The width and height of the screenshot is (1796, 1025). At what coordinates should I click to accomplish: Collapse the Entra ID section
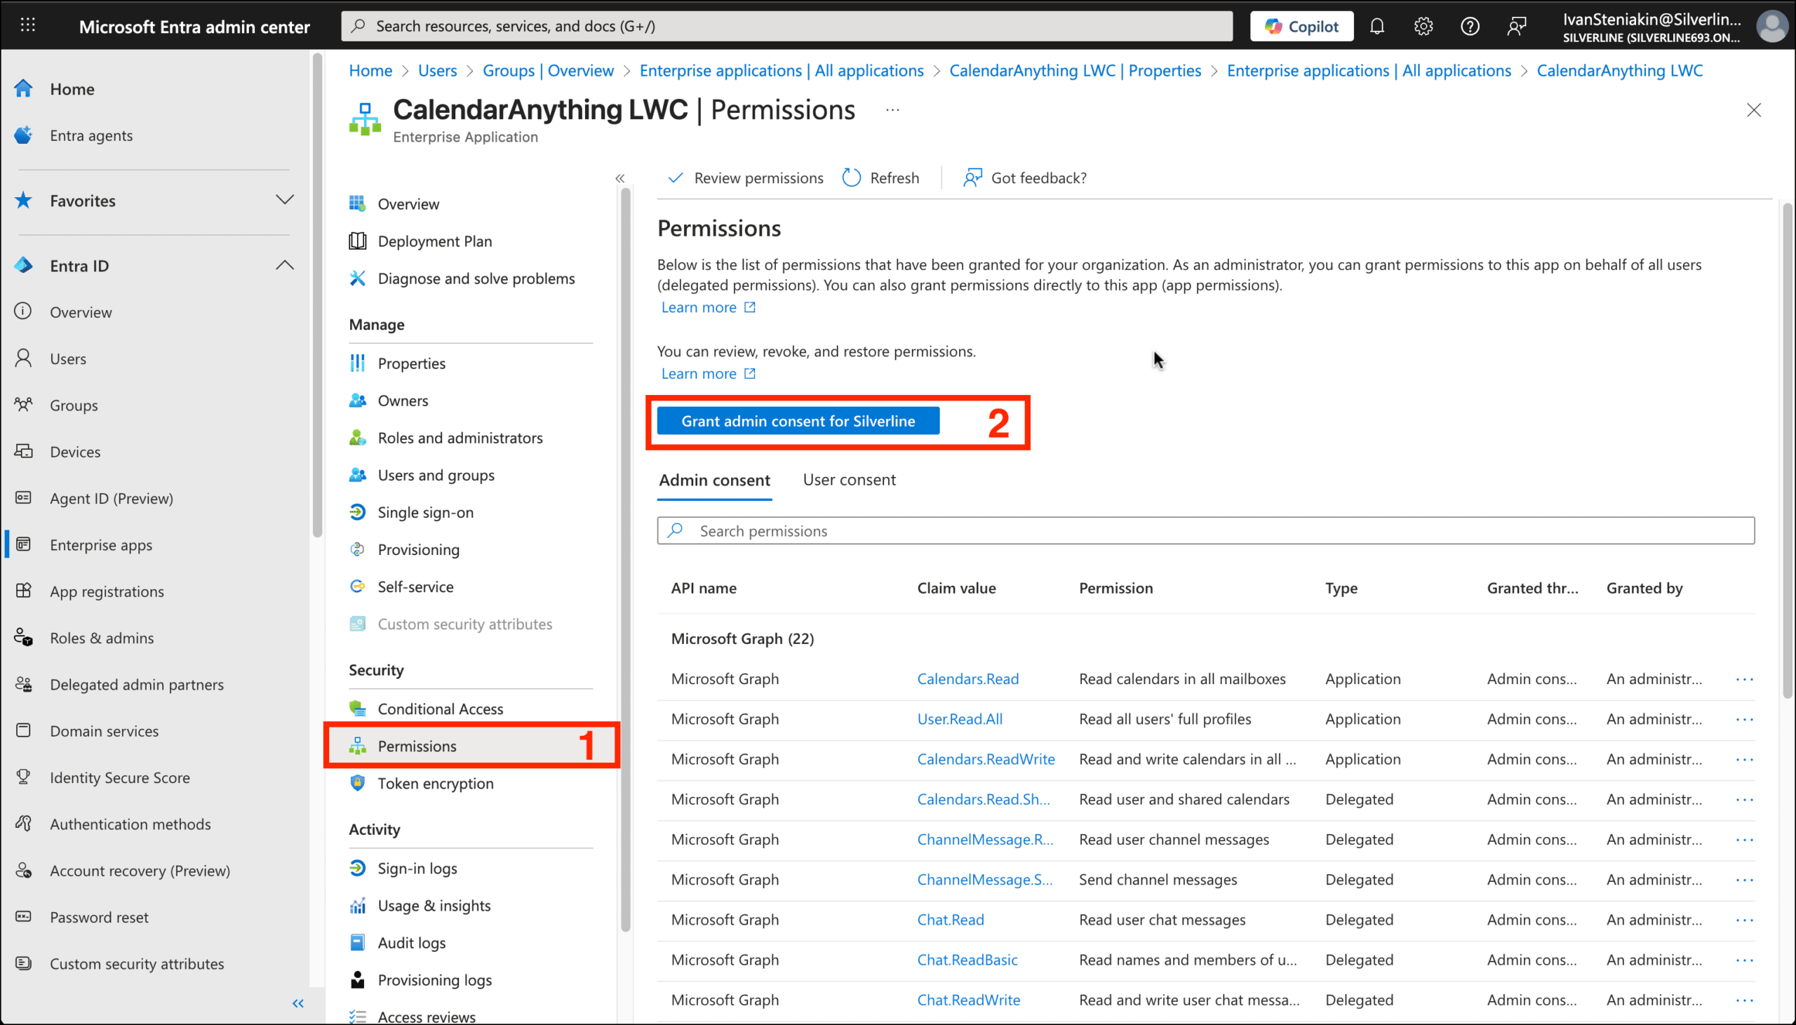coord(284,265)
